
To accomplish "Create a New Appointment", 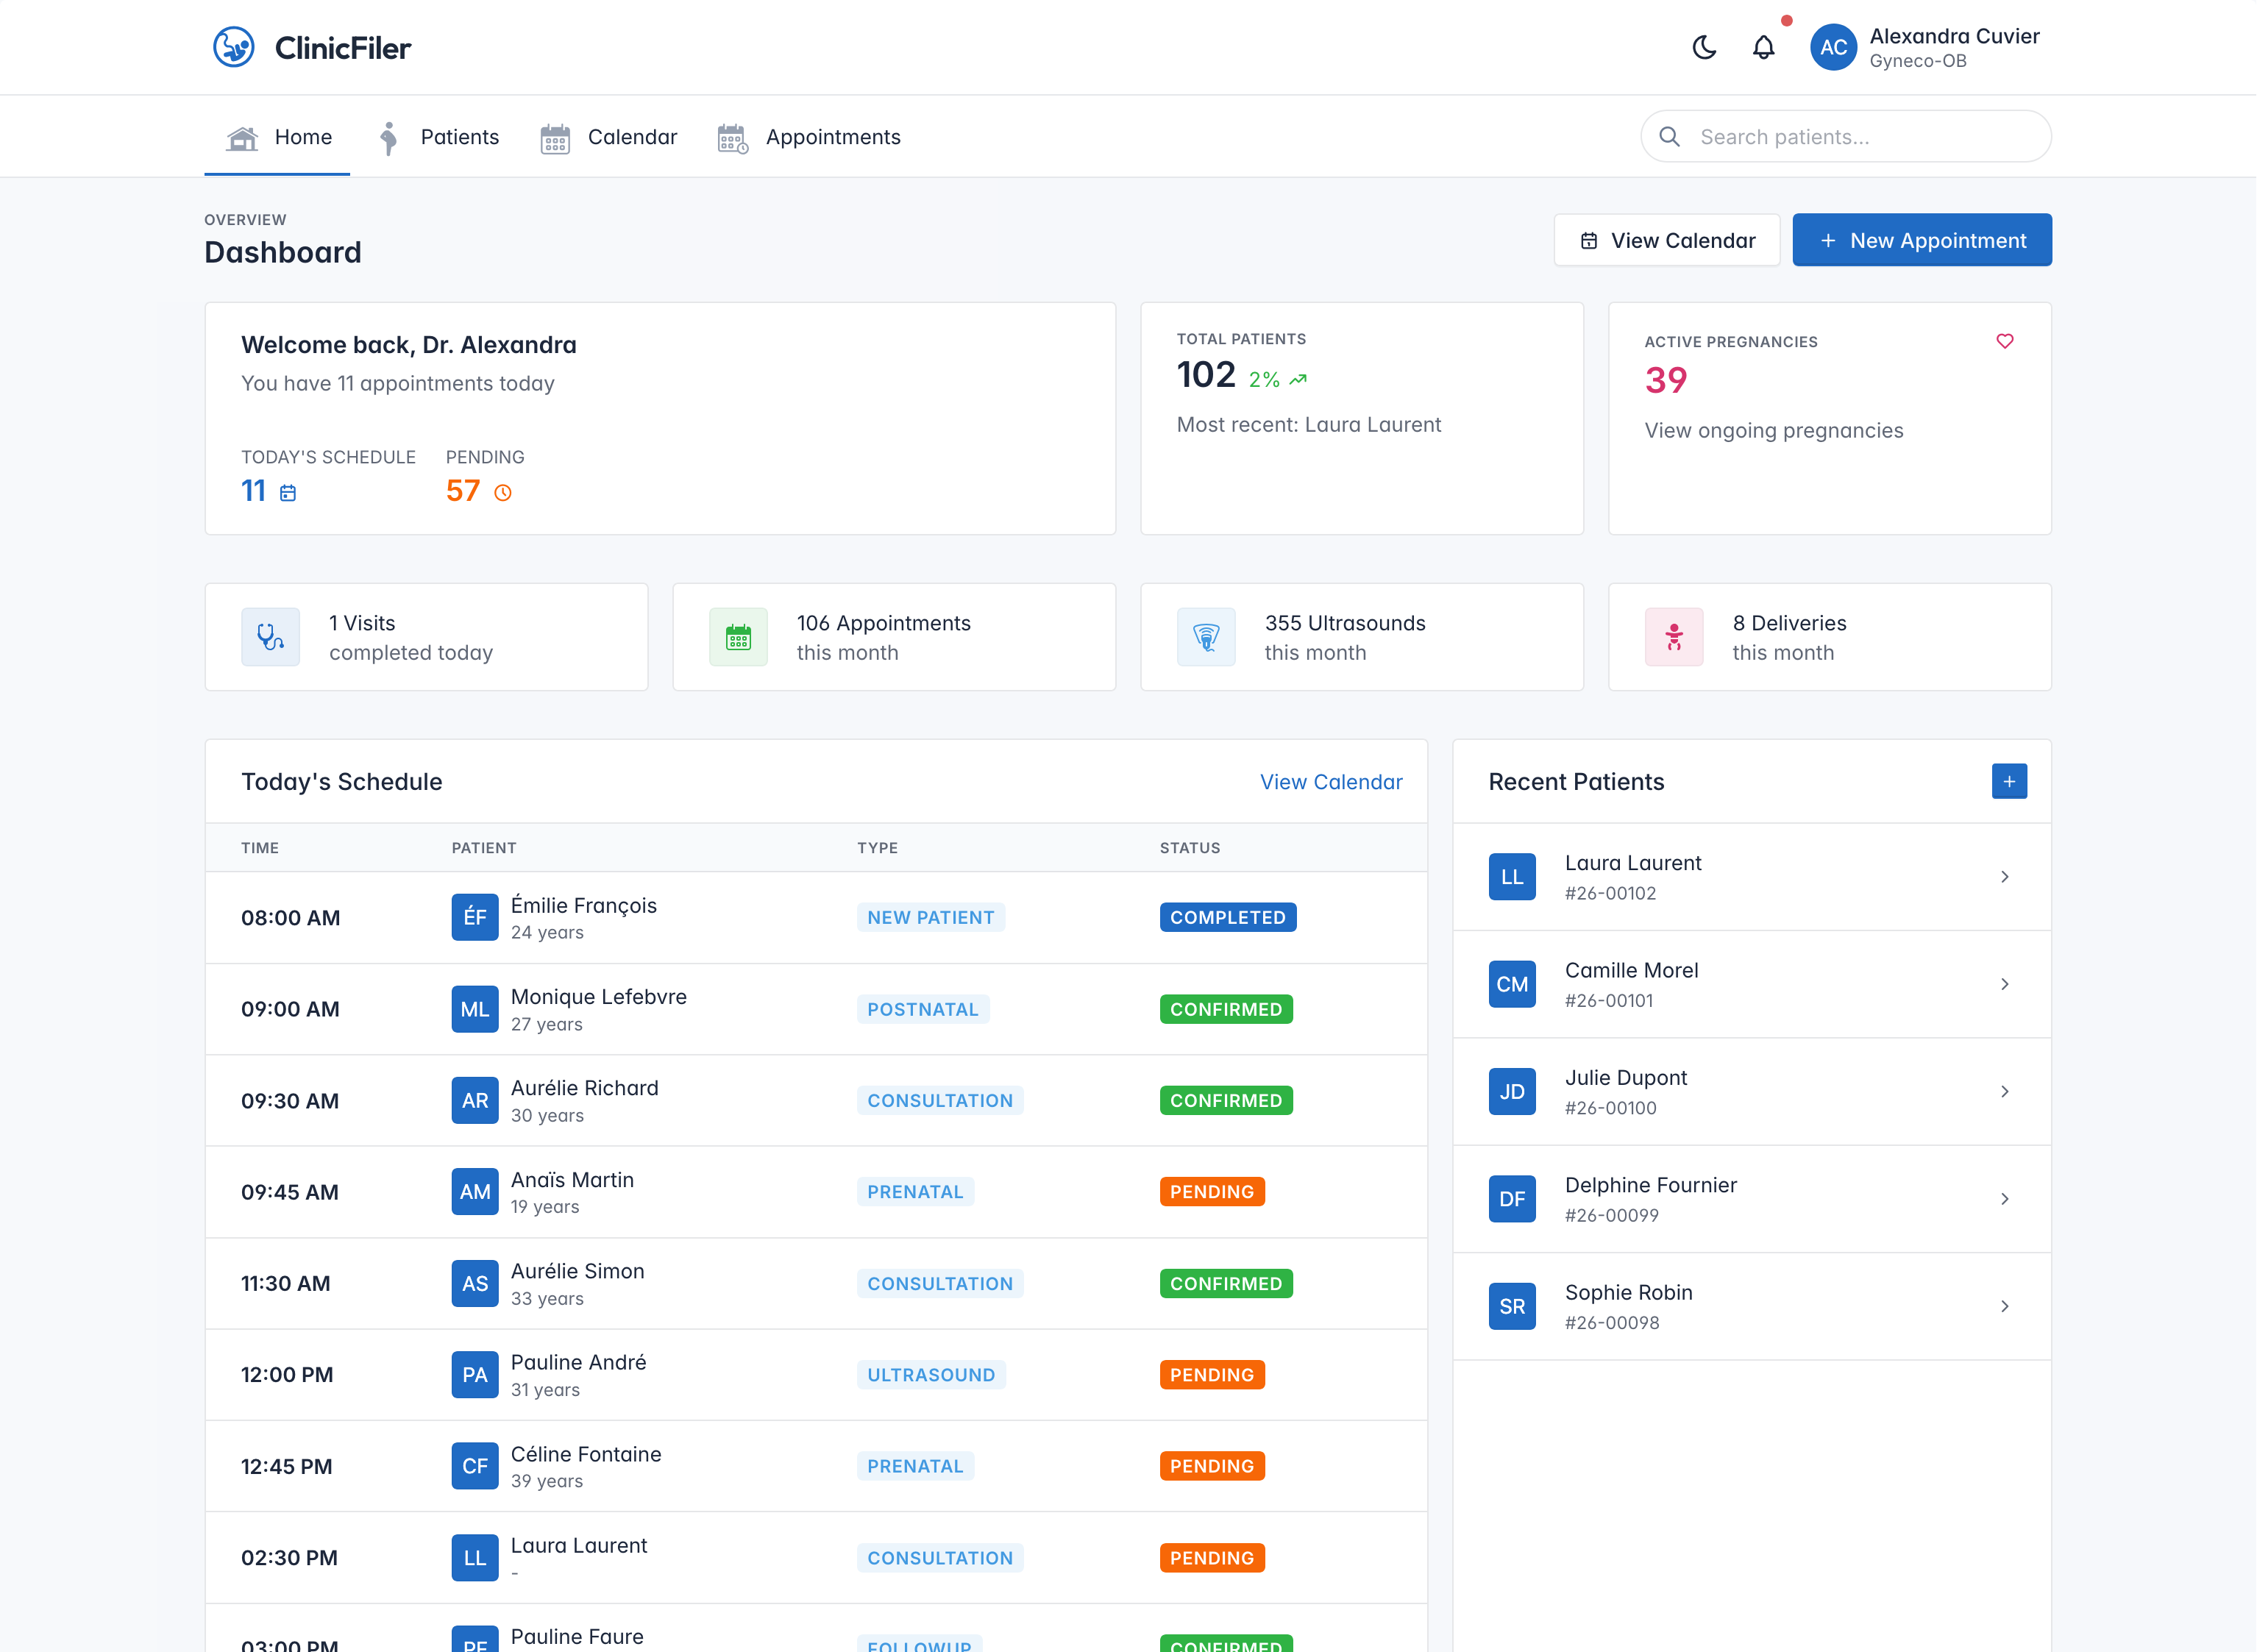I will [x=1921, y=240].
